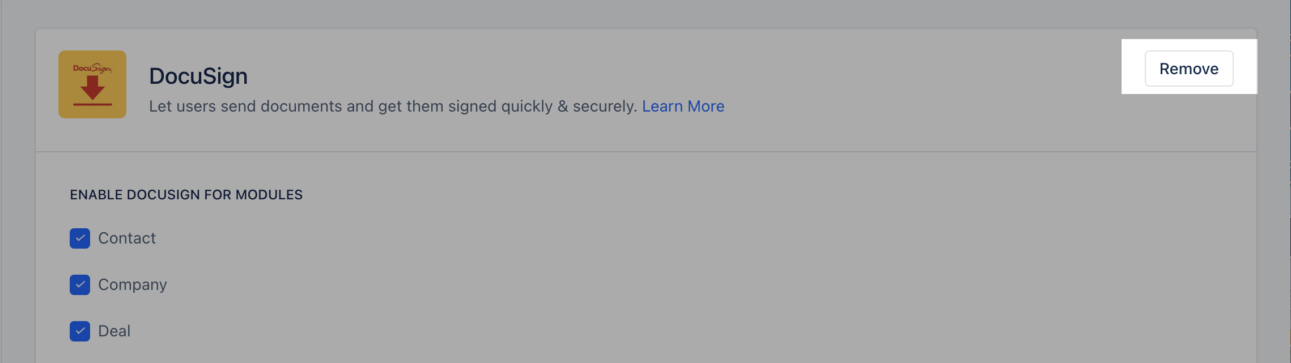Viewport: 1291px width, 363px height.
Task: Click the 'Enable DocuSign for Modules' heading
Action: coord(186,195)
